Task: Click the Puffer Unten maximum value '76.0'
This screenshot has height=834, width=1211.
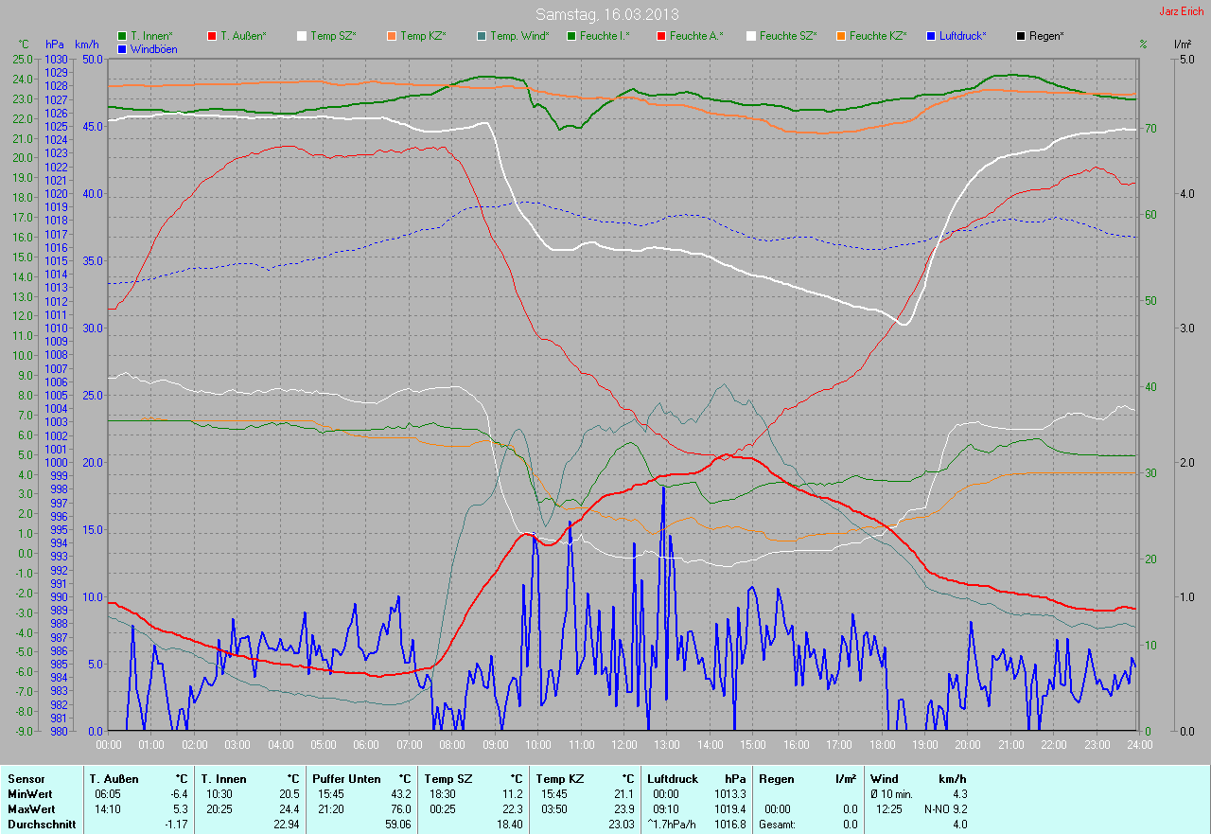Action: pos(400,809)
